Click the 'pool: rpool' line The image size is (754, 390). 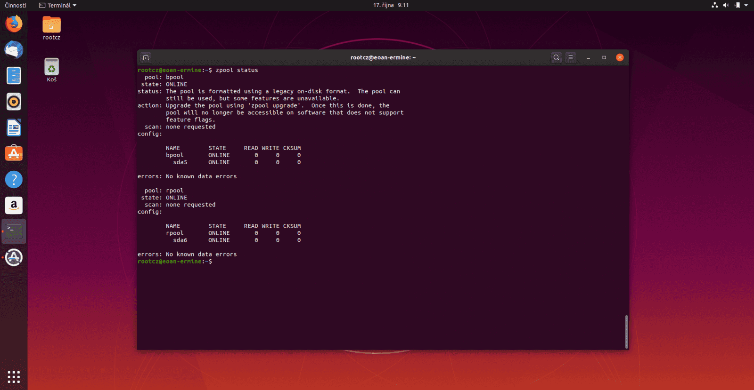point(164,191)
